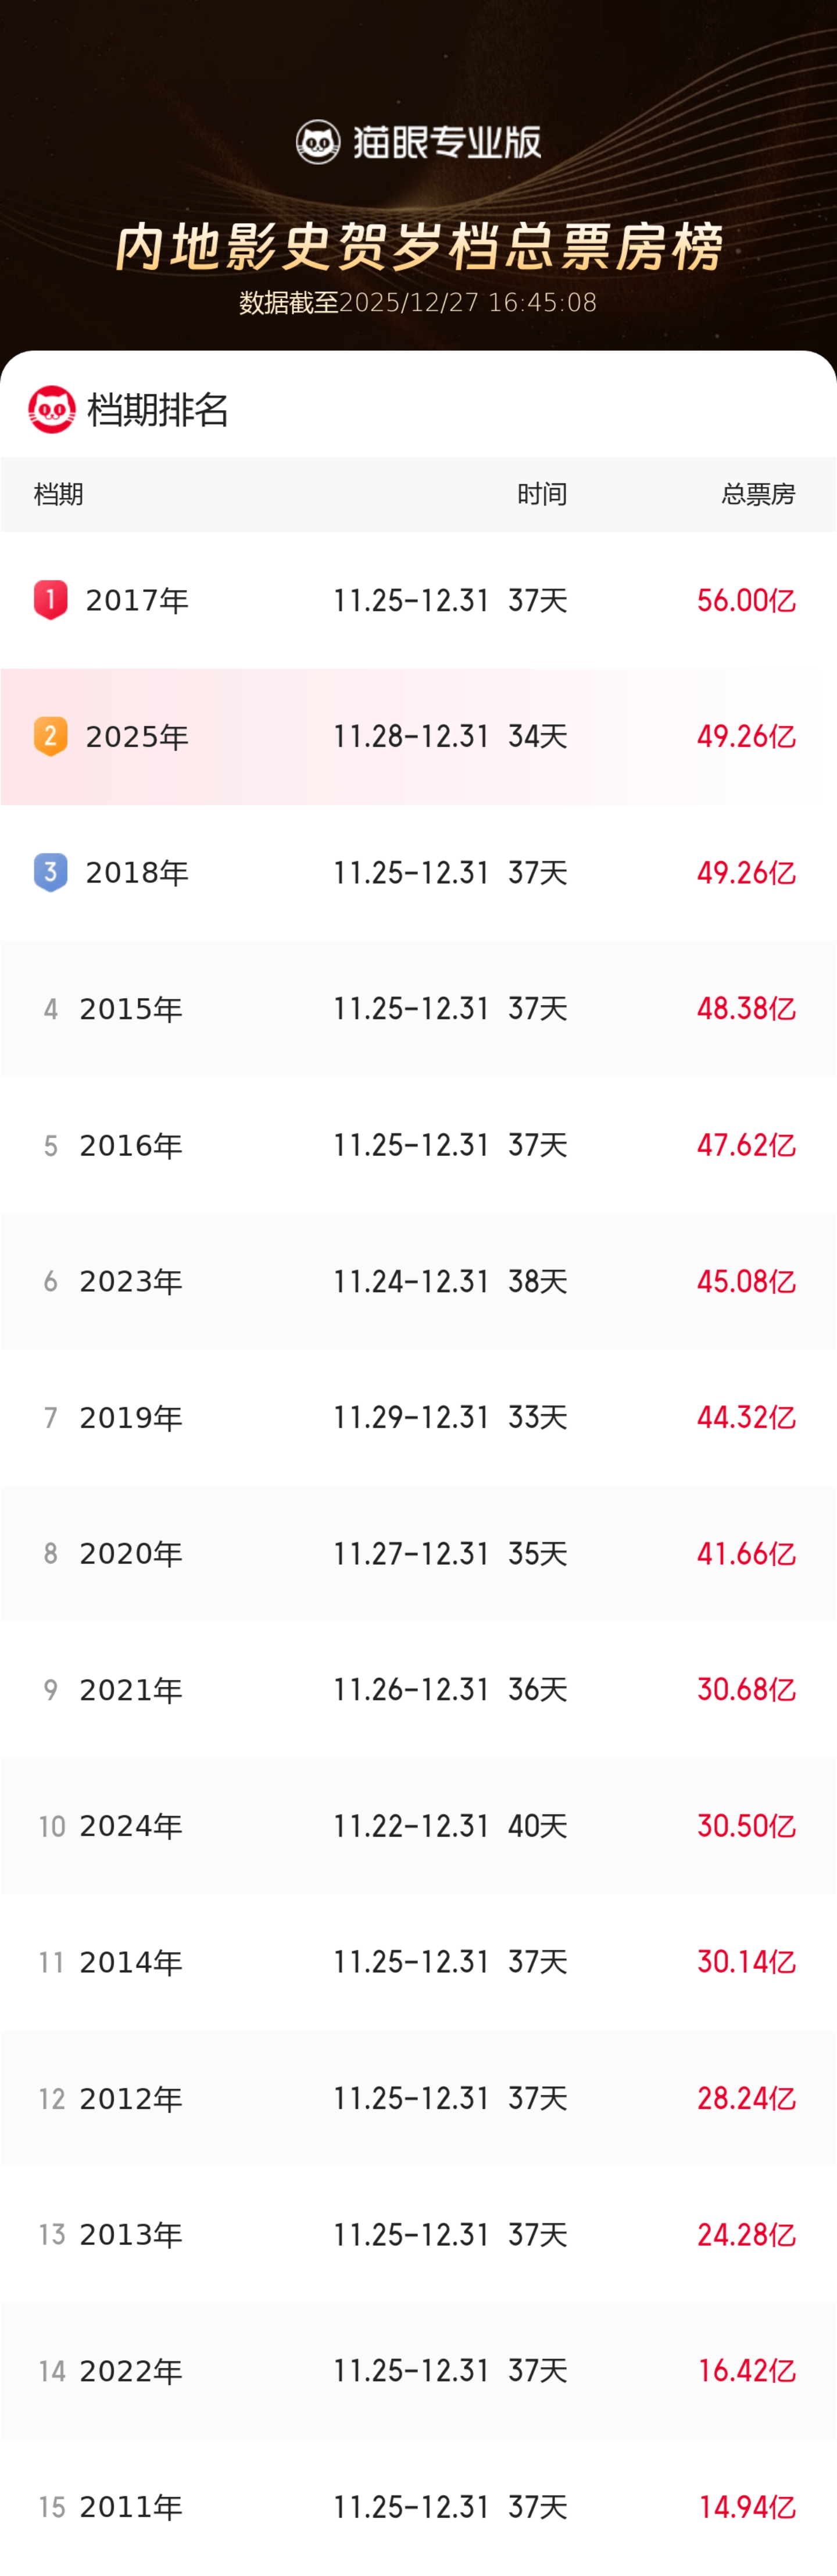
Task: Click the blue rank 3 badge
Action: (x=51, y=872)
